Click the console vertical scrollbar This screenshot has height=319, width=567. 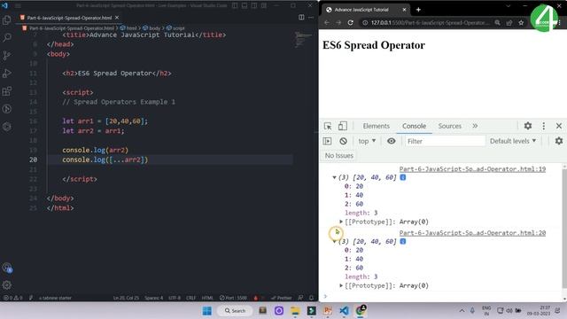click(x=564, y=228)
